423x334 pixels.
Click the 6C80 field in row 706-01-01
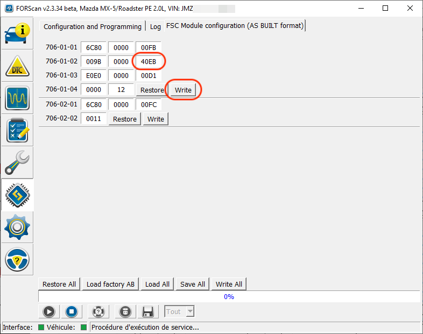pos(94,47)
